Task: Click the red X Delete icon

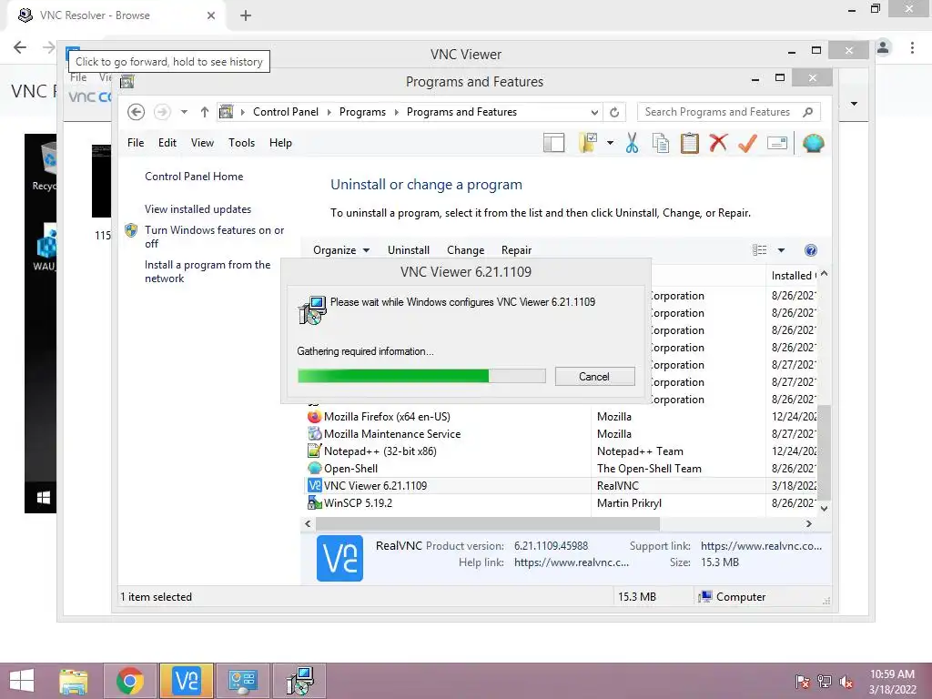Action: (719, 143)
